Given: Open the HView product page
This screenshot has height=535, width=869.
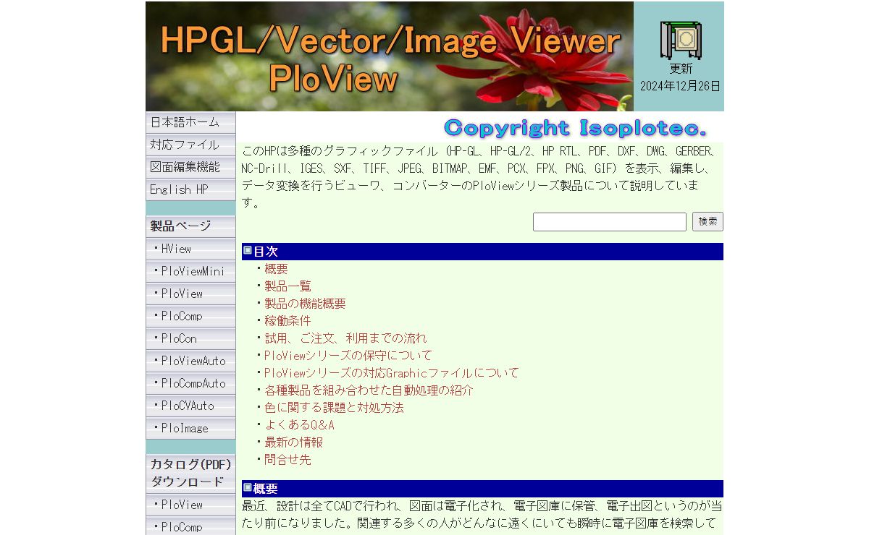Looking at the screenshot, I should [x=190, y=249].
